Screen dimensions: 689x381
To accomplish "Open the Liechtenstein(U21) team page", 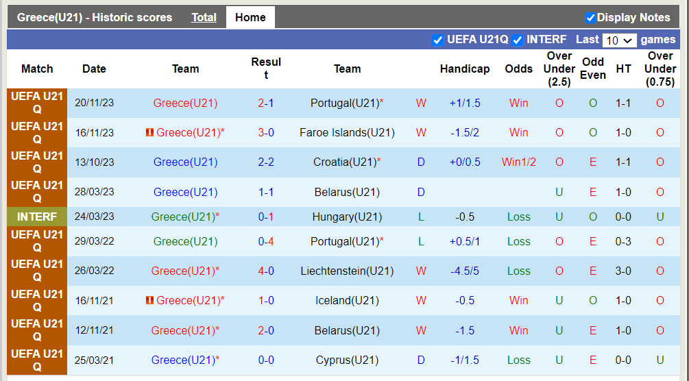I will (x=347, y=271).
